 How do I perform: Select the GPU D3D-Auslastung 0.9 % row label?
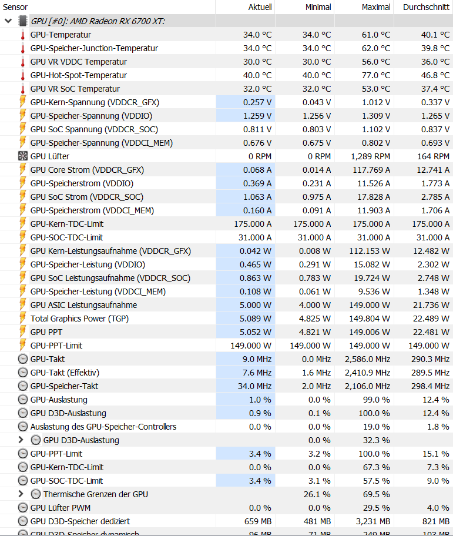[68, 413]
